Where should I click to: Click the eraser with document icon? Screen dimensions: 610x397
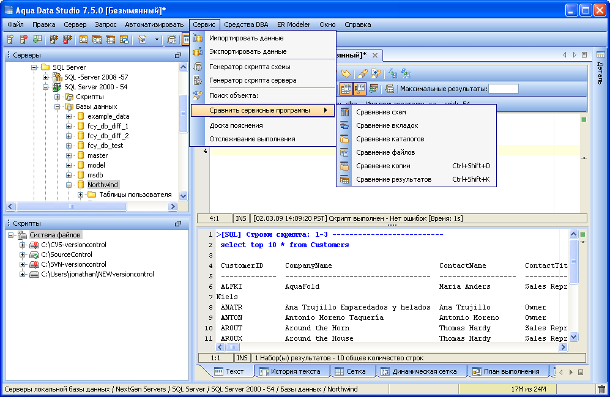(x=376, y=73)
